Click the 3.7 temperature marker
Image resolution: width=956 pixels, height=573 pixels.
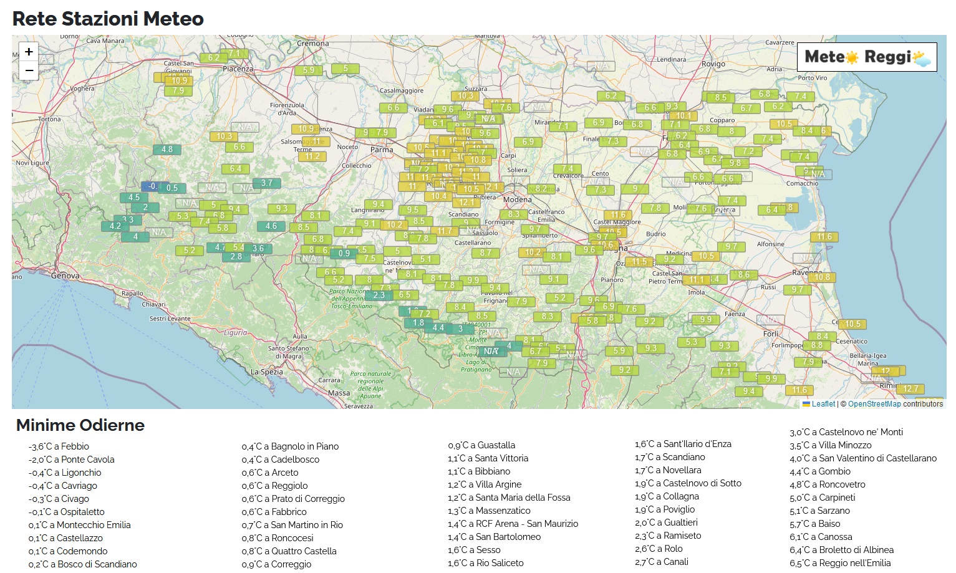[267, 183]
